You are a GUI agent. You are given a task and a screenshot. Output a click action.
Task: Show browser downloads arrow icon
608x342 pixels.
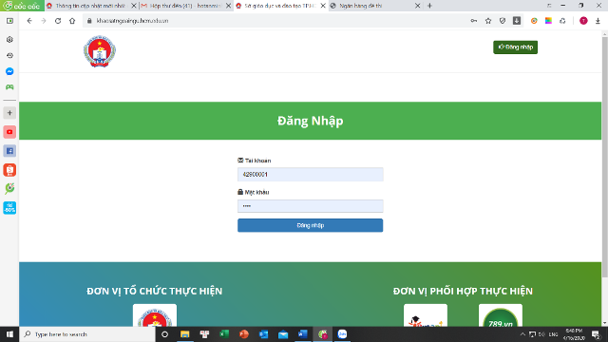[x=598, y=21]
